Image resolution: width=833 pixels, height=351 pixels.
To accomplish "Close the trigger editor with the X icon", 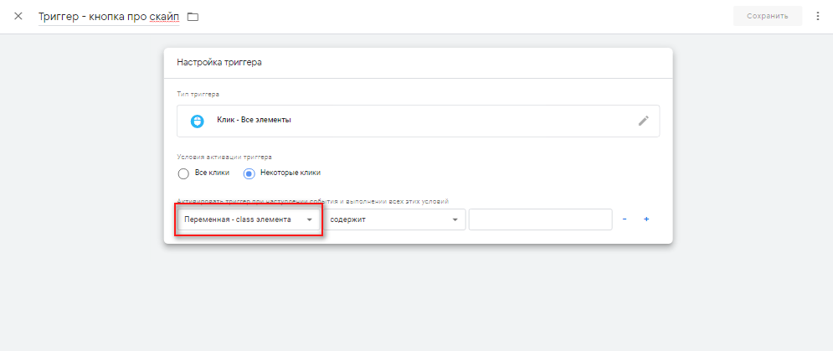I will tap(18, 16).
